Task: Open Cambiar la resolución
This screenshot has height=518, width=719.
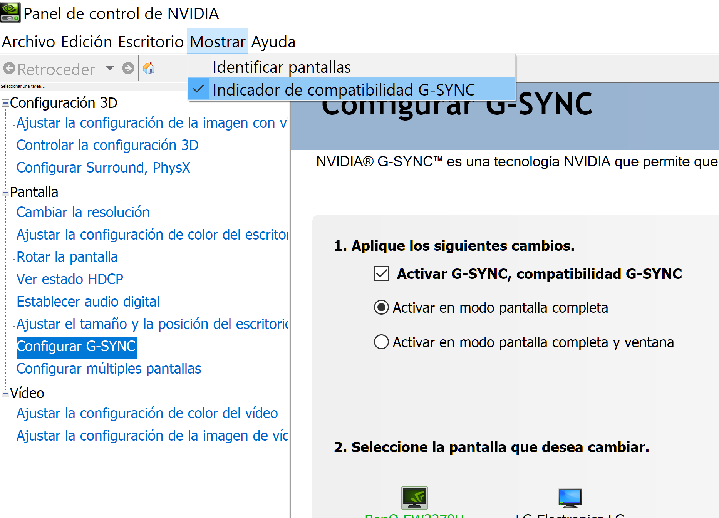Action: pos(83,212)
